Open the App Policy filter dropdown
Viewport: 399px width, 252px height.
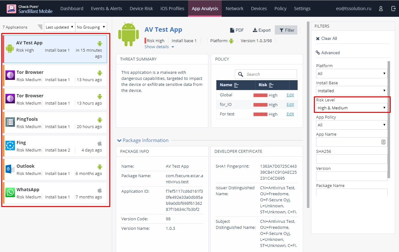[352, 125]
